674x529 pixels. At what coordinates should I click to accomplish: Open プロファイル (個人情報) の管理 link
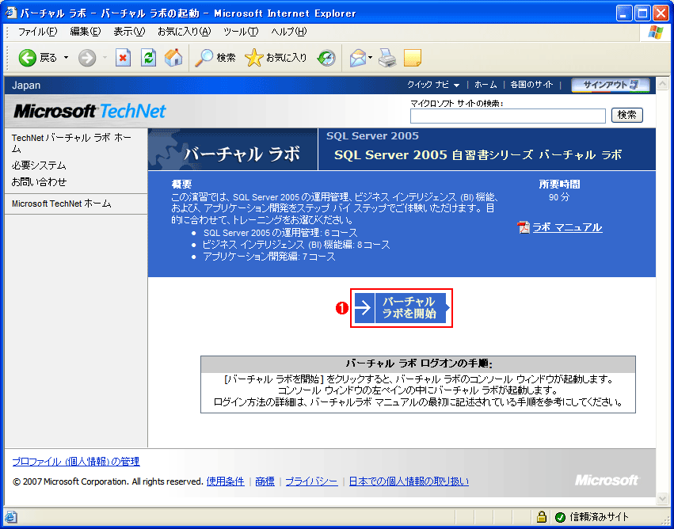(x=76, y=462)
